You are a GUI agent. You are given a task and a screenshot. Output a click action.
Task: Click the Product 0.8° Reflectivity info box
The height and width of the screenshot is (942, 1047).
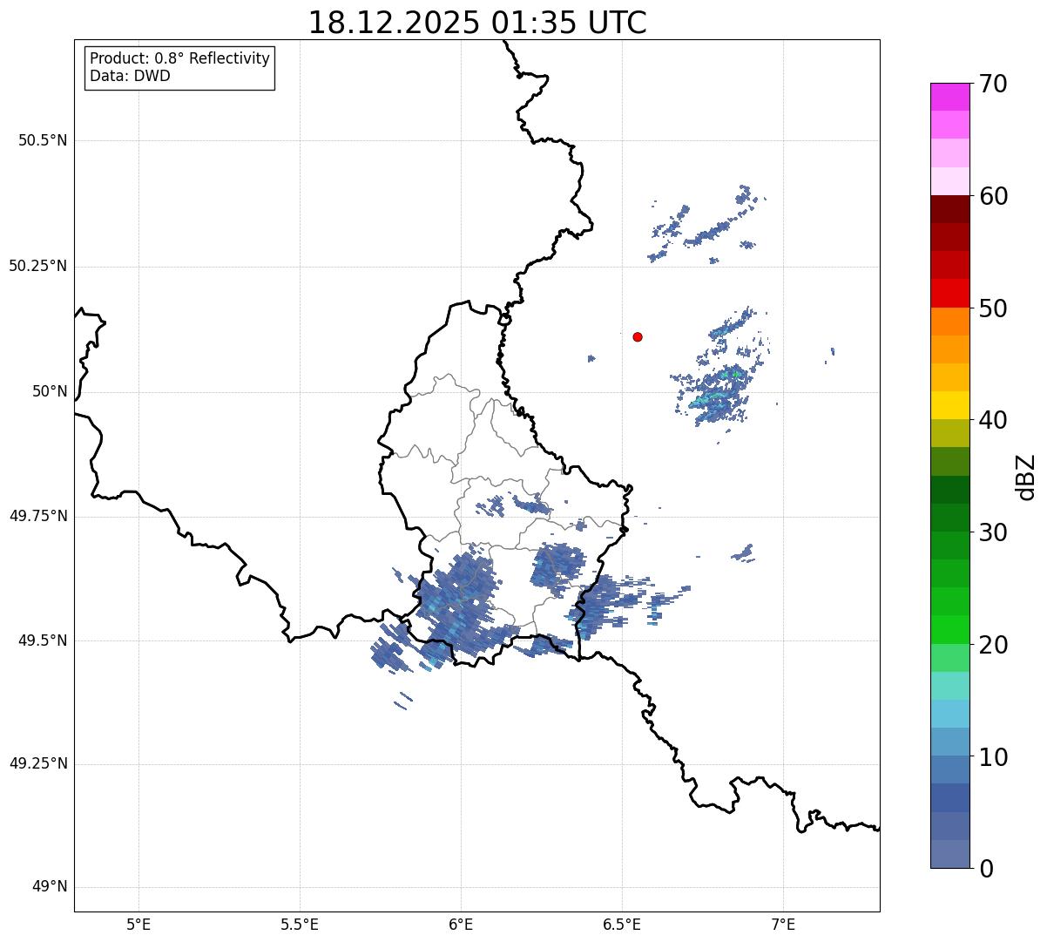180,67
